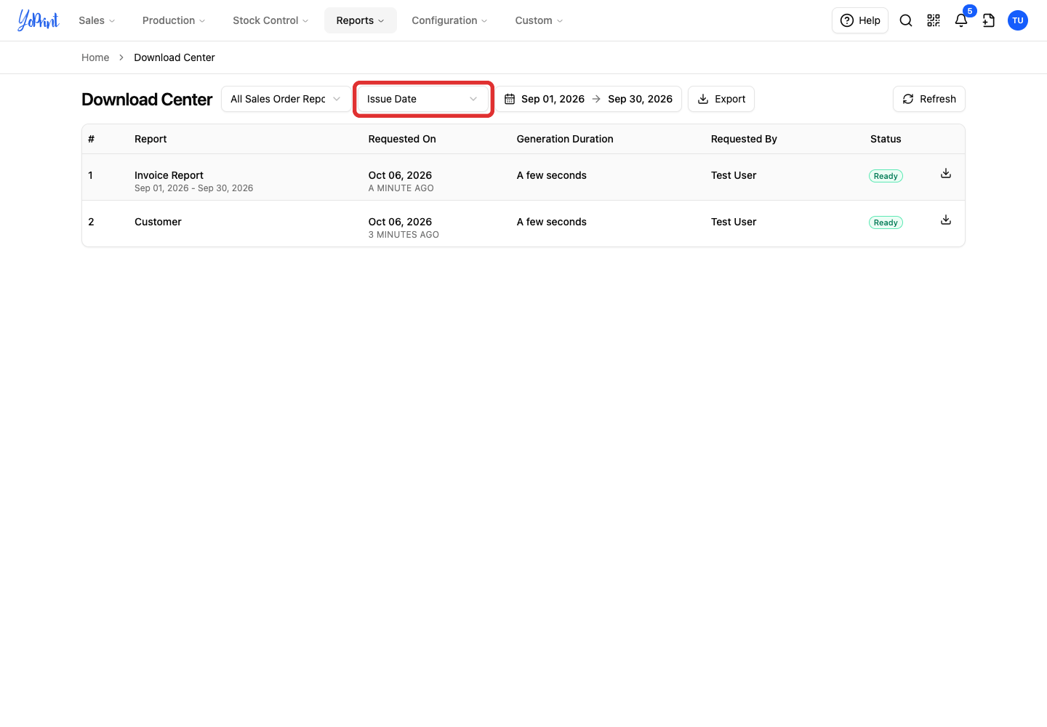Click the Generation Duration column header
Screen dimensions: 1047x727
tap(565, 139)
